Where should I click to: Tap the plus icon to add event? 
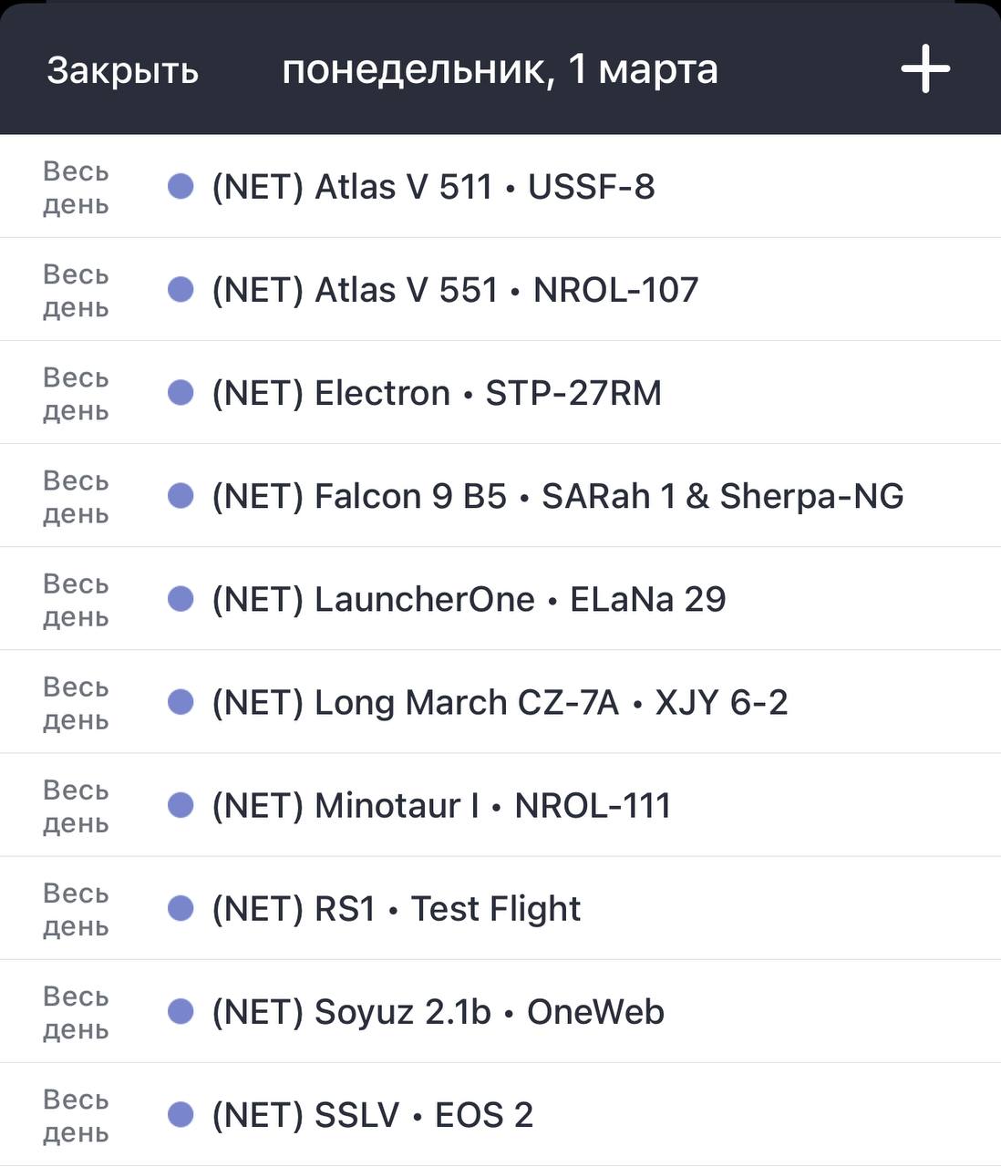(925, 69)
